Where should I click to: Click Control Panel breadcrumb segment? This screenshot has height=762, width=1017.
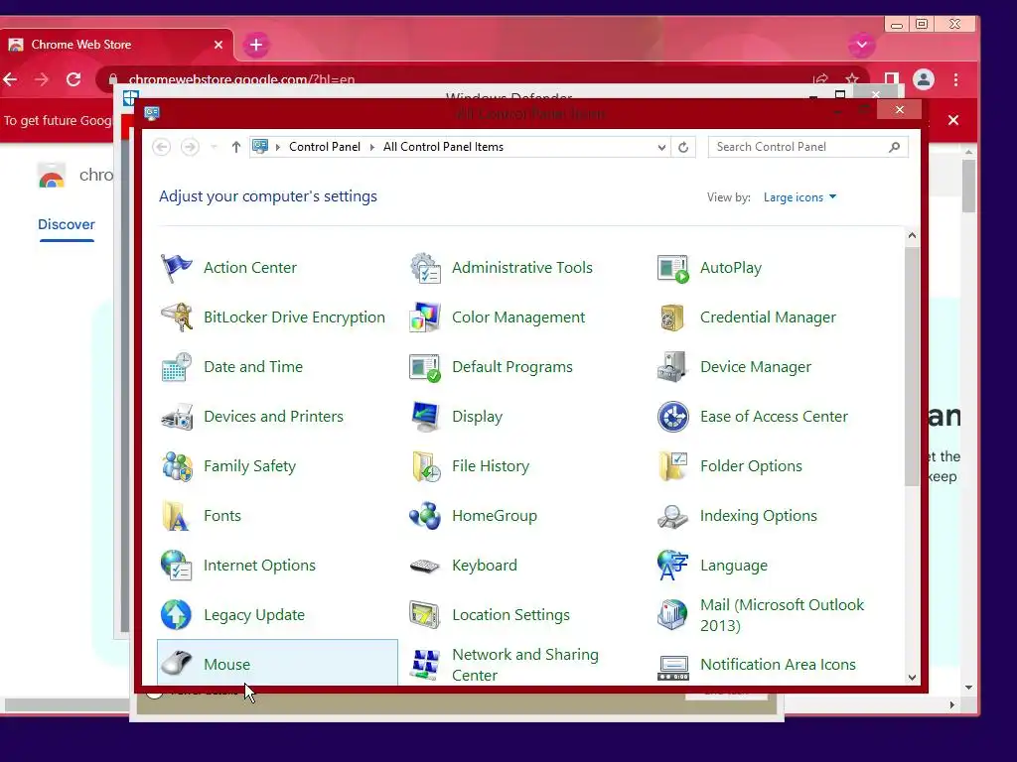[x=325, y=147]
